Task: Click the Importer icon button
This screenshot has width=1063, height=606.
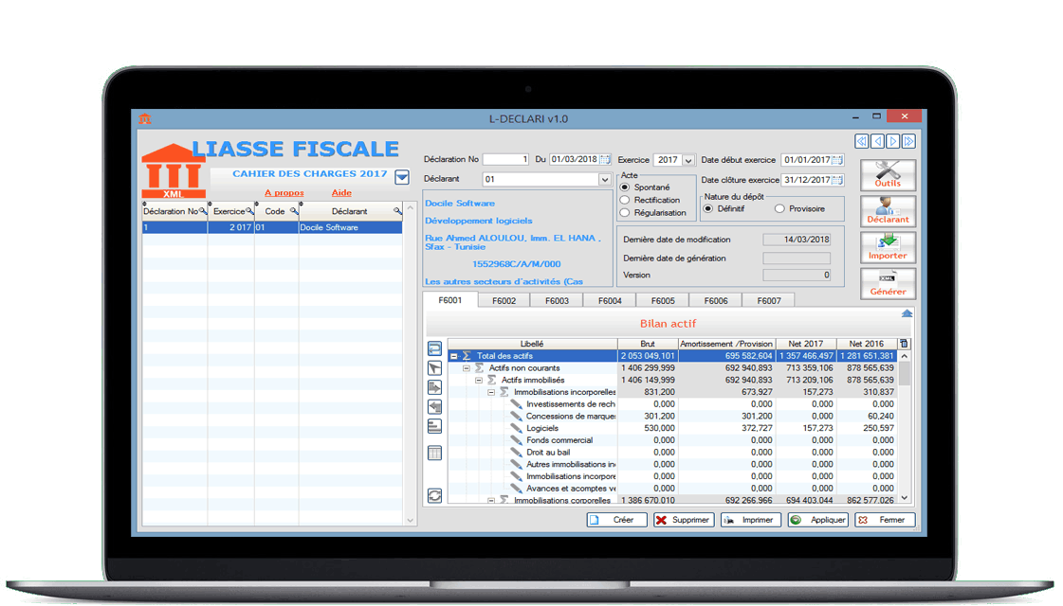Action: point(888,247)
